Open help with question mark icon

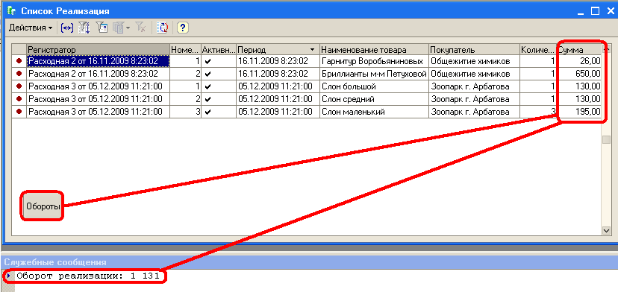(182, 28)
